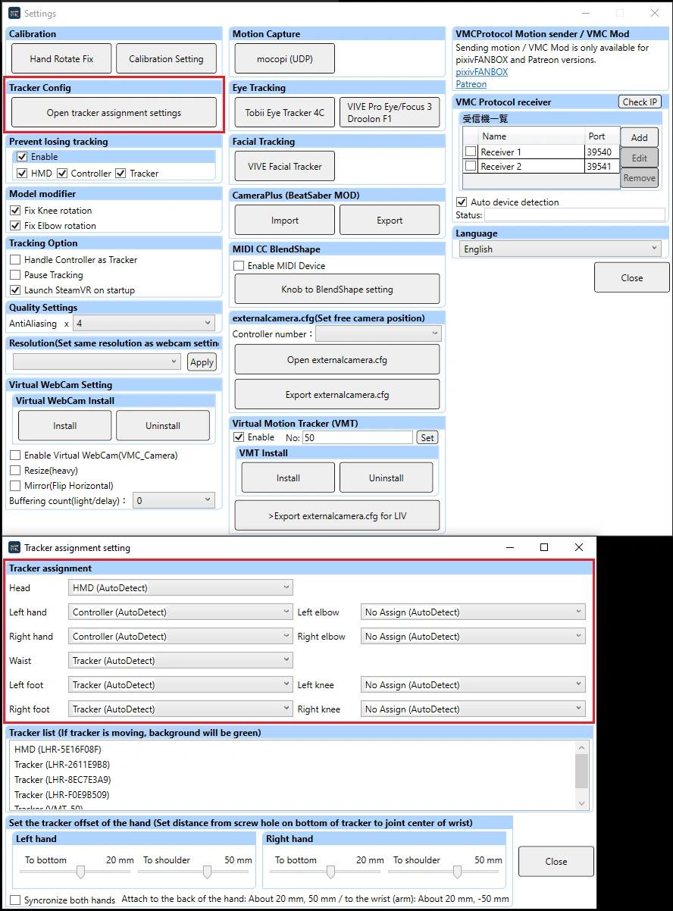Open the Head tracker dropdown
The height and width of the screenshot is (911, 673).
click(x=180, y=587)
